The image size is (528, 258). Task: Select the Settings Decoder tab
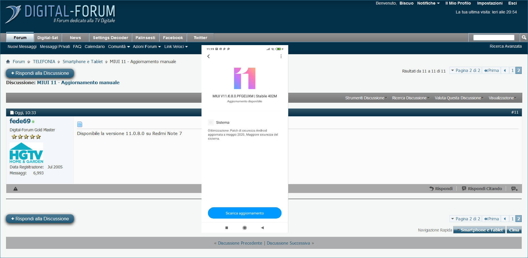(110, 38)
